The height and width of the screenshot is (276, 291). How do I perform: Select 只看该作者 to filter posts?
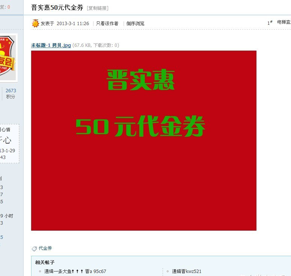[x=107, y=24]
